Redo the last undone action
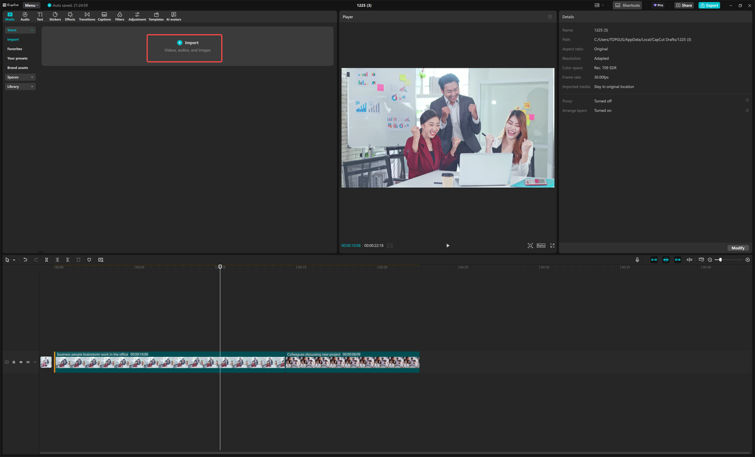Screen dimensions: 755x457 36,260
